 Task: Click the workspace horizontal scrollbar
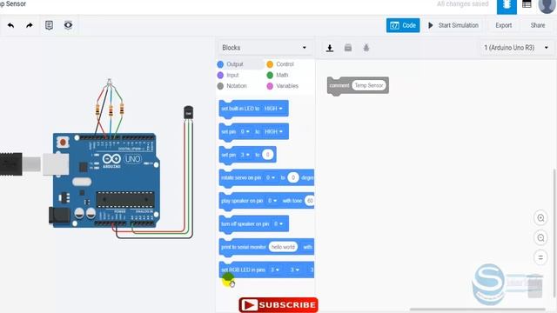(478, 310)
